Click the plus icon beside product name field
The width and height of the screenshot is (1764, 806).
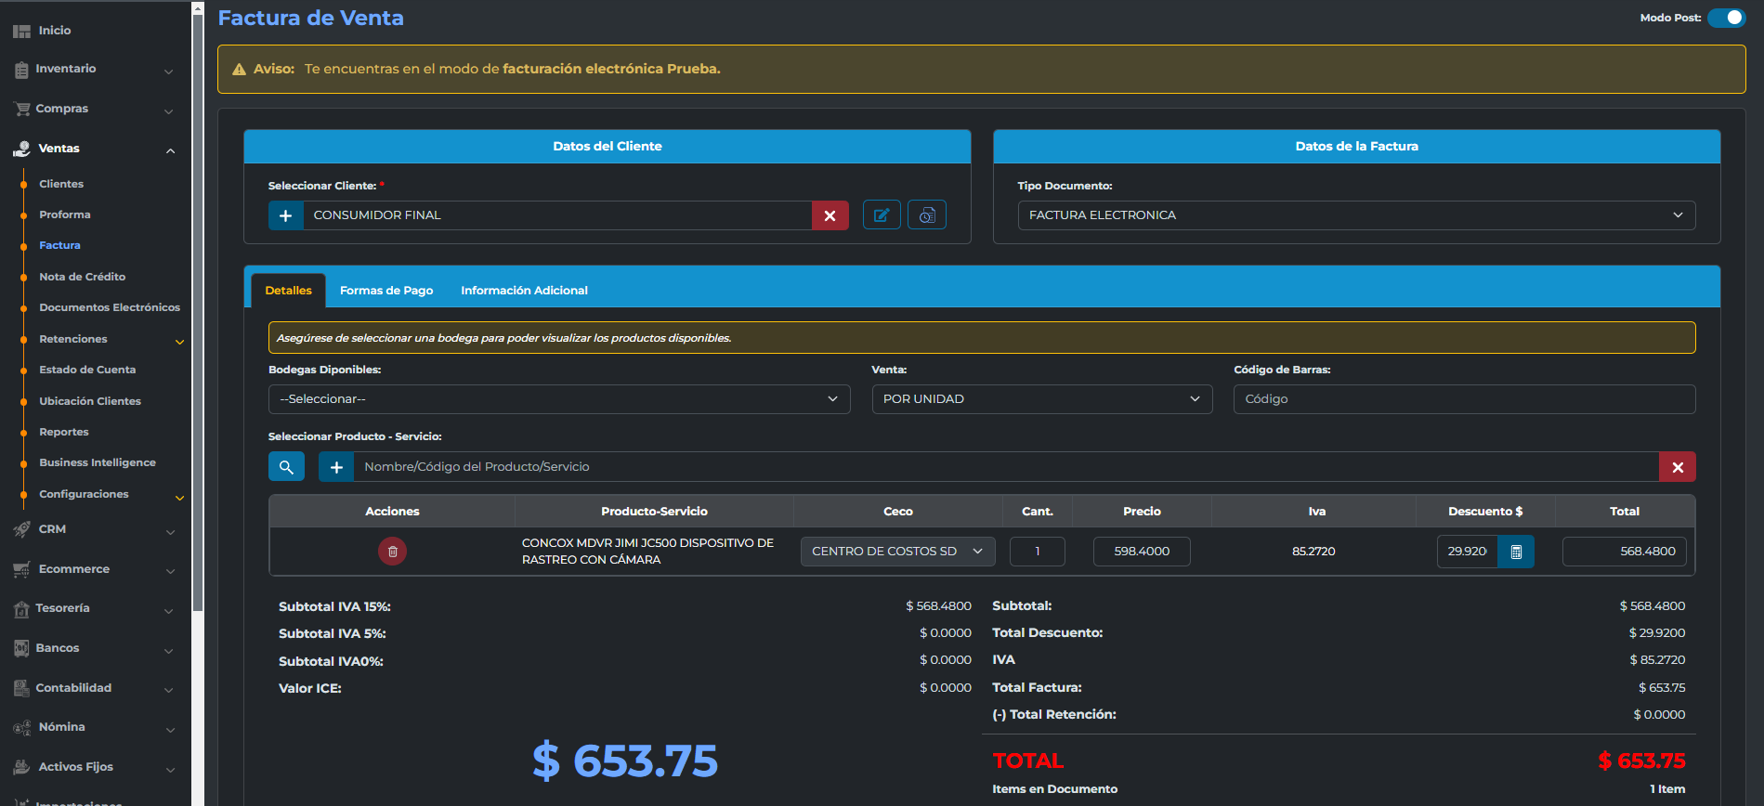336,467
